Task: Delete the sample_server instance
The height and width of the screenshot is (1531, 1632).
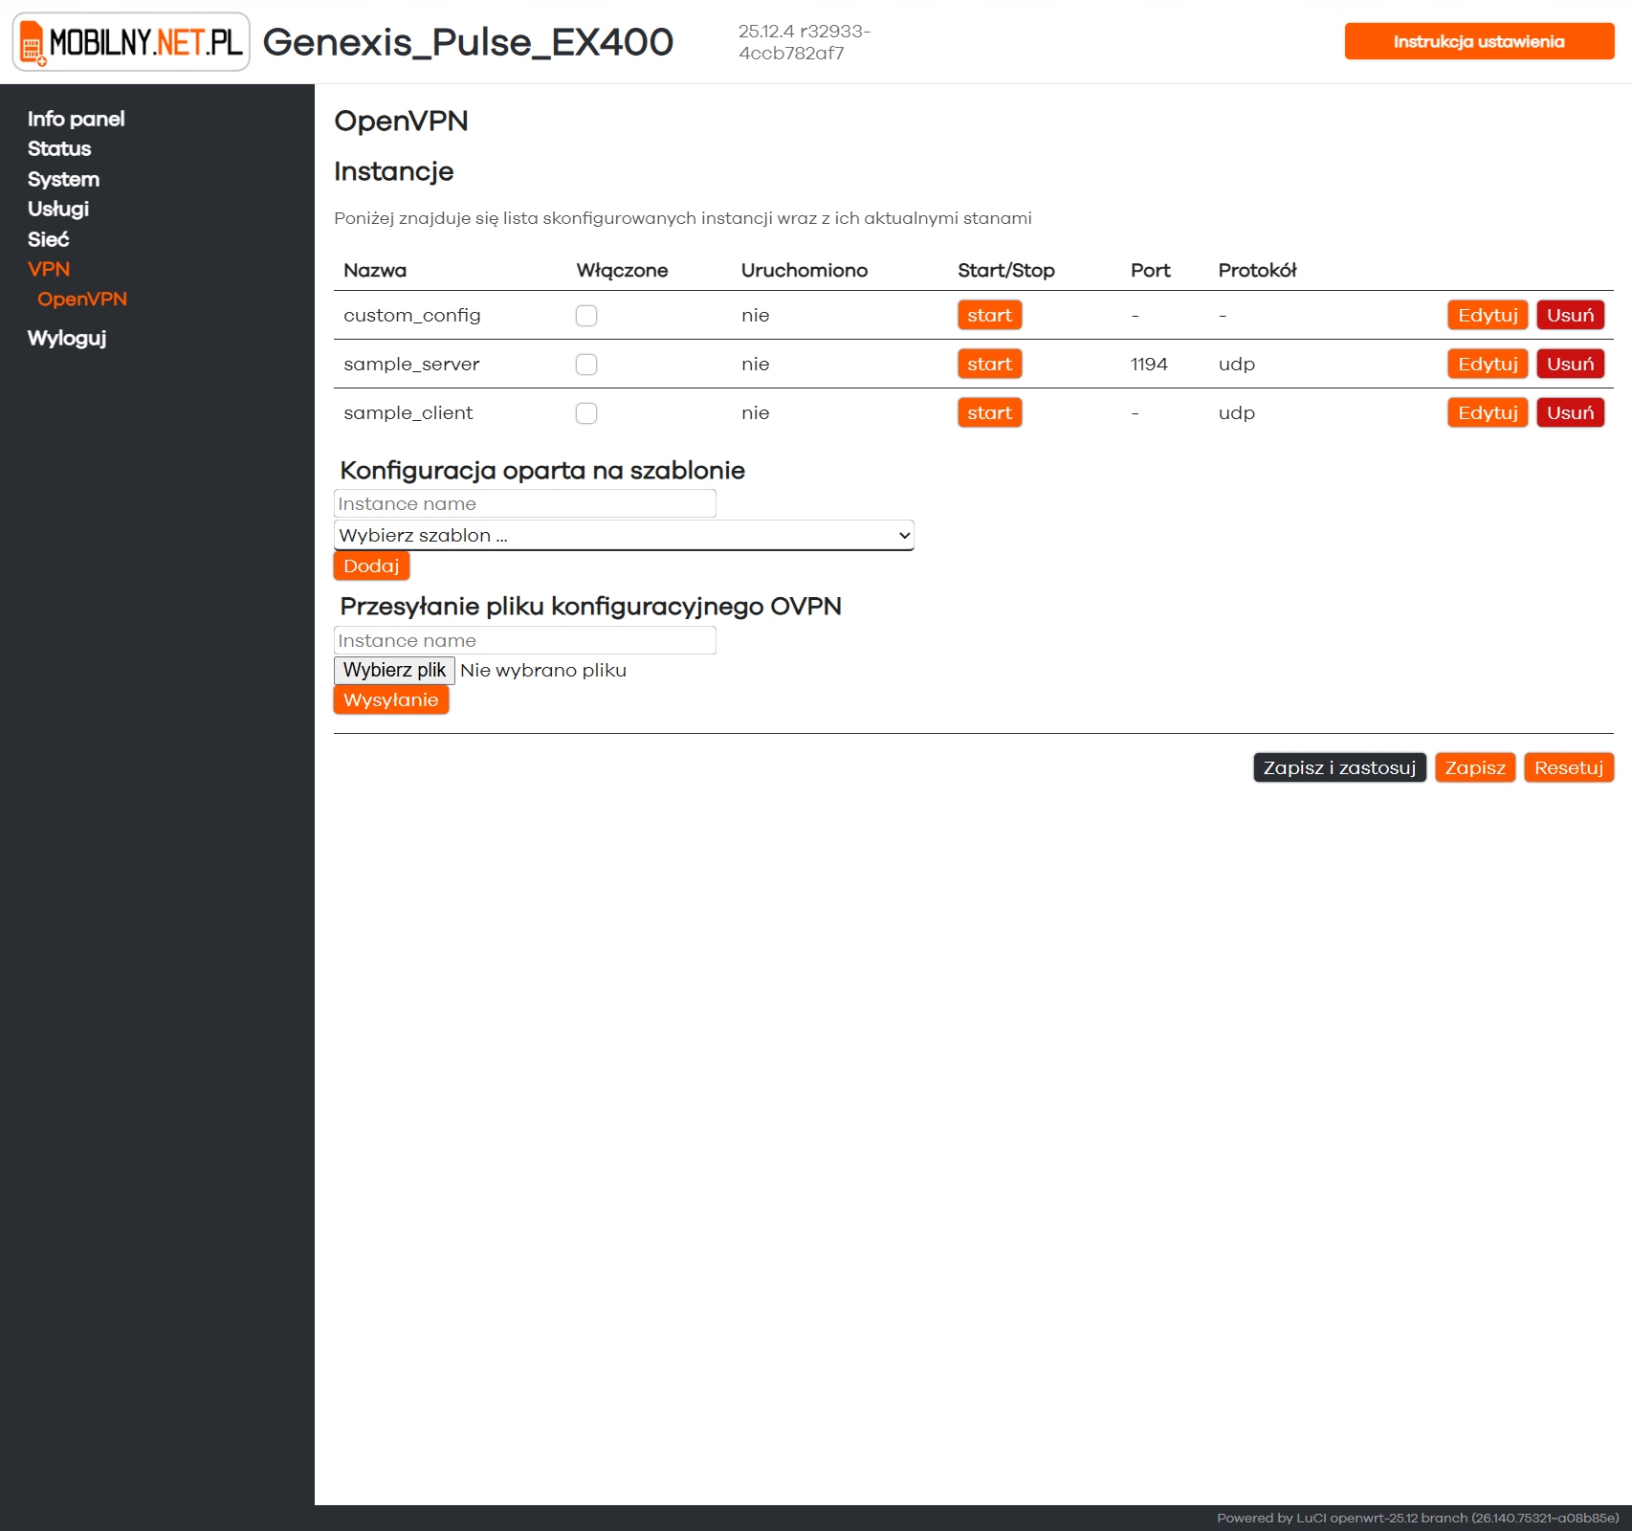Action: pyautogui.click(x=1570, y=364)
